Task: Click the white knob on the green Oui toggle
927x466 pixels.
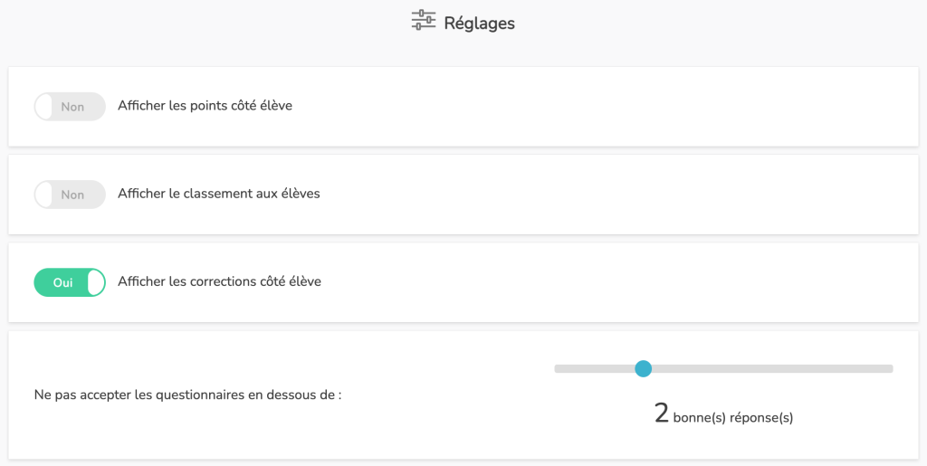Action: click(x=96, y=282)
